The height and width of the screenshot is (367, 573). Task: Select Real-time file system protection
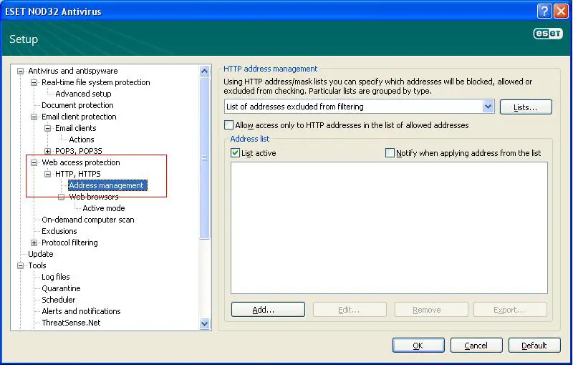(96, 82)
